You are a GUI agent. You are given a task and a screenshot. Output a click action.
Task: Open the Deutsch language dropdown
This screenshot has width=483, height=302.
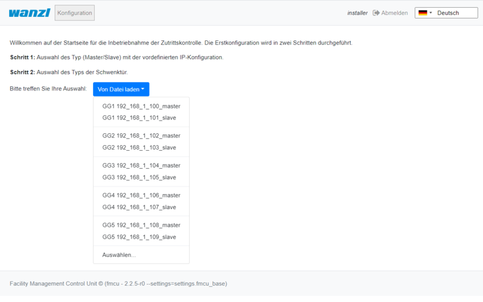coord(447,13)
